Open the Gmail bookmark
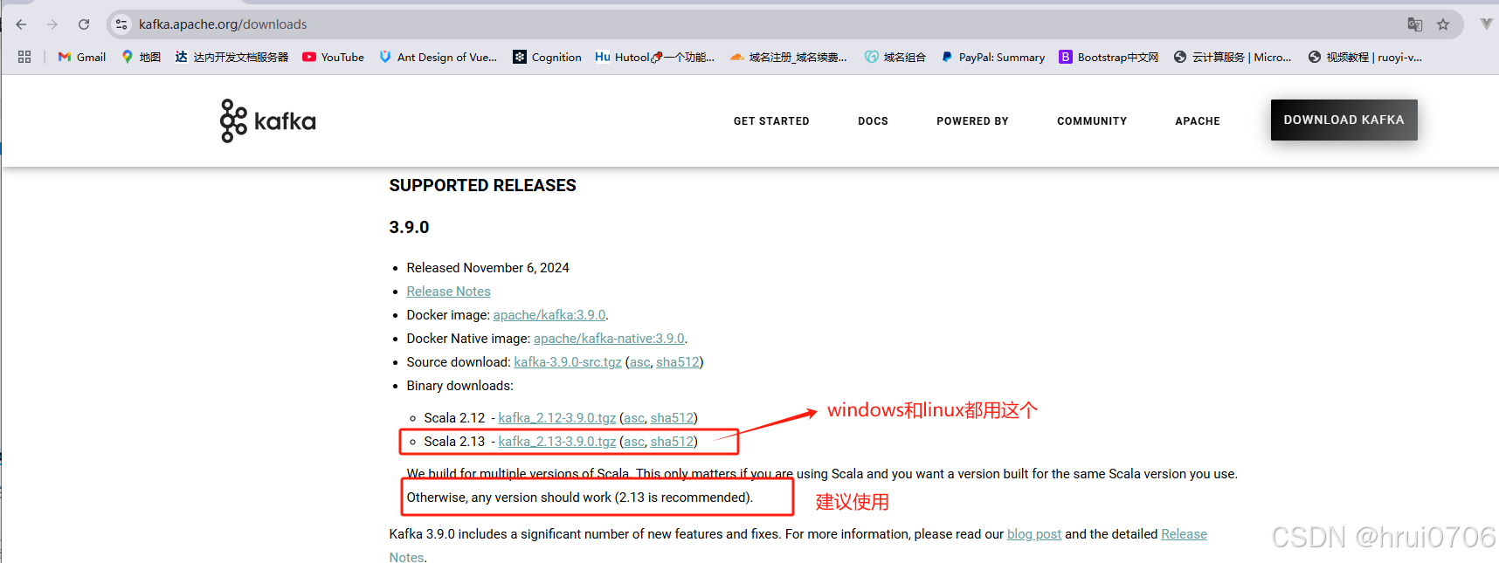This screenshot has height=563, width=1499. 82,57
